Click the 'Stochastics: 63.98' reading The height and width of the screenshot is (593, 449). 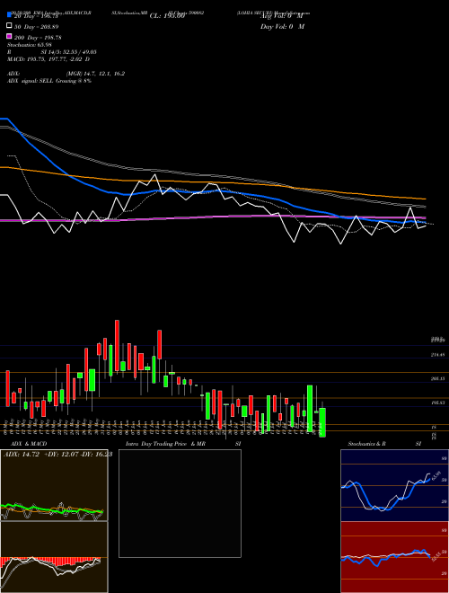(30, 45)
